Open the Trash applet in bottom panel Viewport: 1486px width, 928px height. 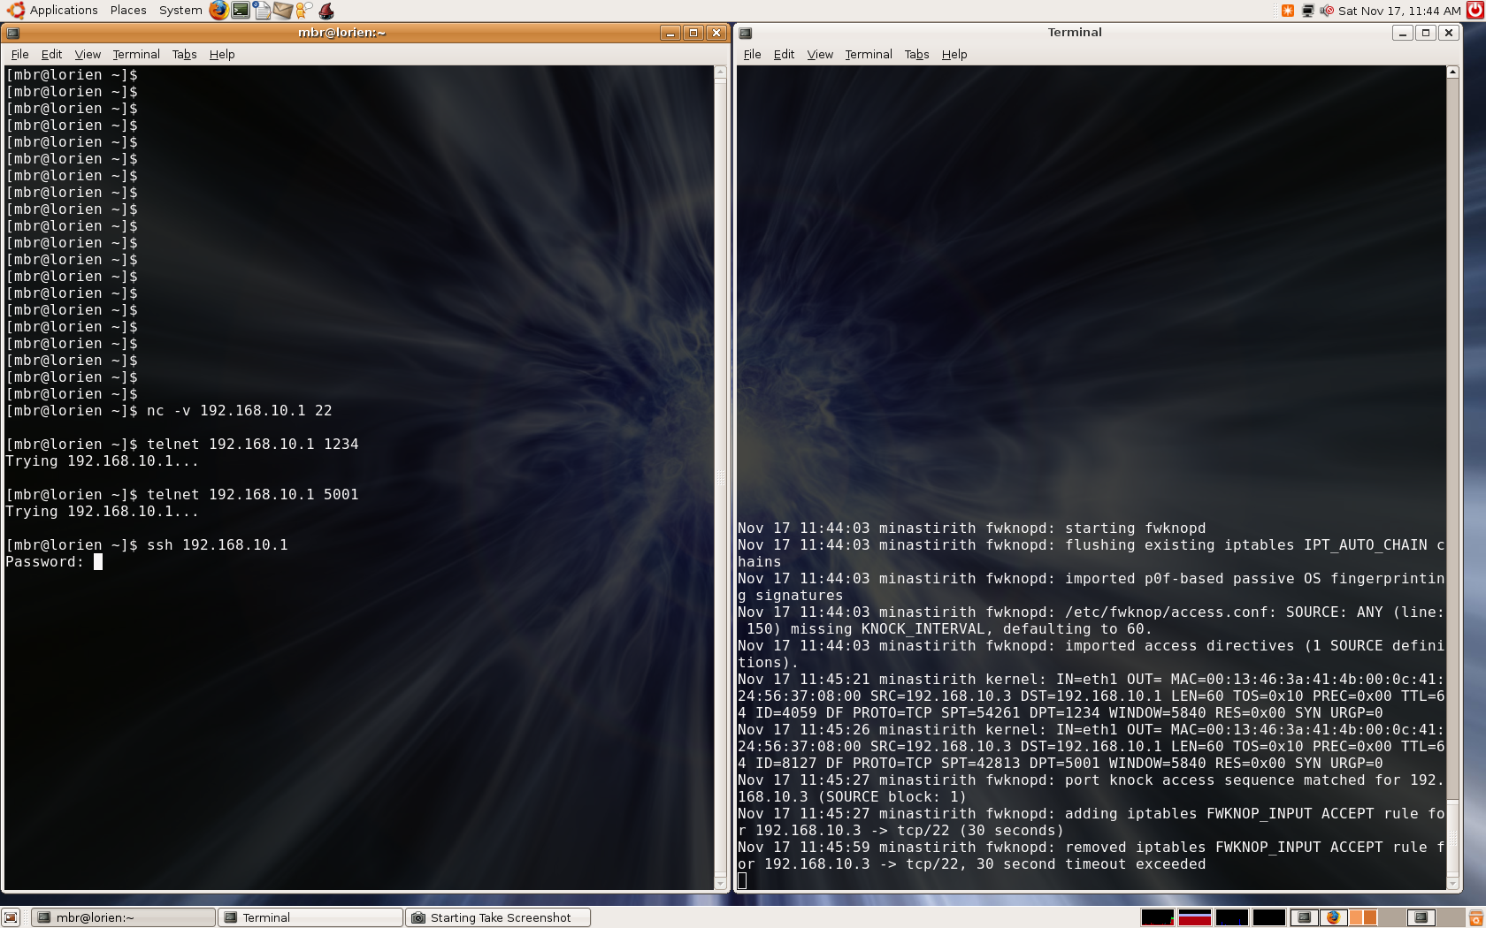[1475, 917]
